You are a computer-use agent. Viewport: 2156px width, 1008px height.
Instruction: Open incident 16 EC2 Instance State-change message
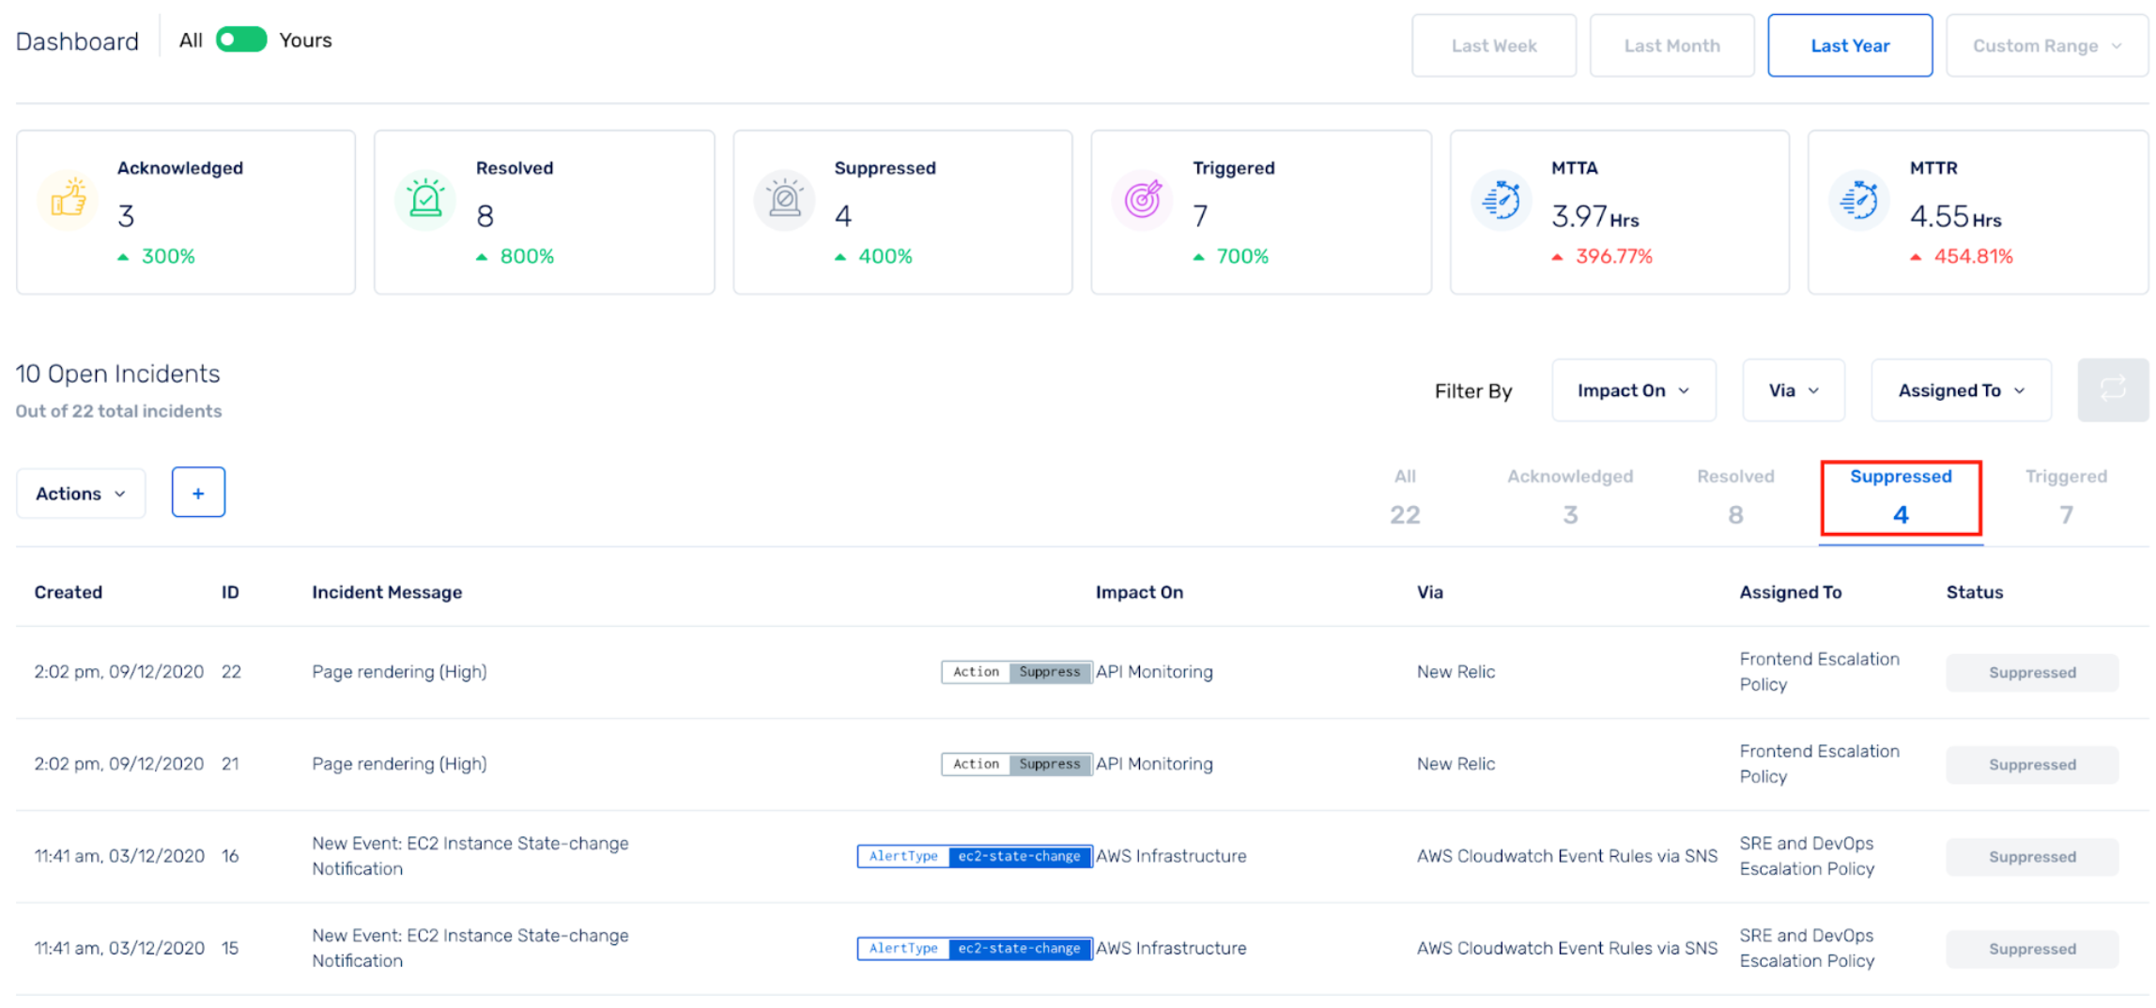470,856
